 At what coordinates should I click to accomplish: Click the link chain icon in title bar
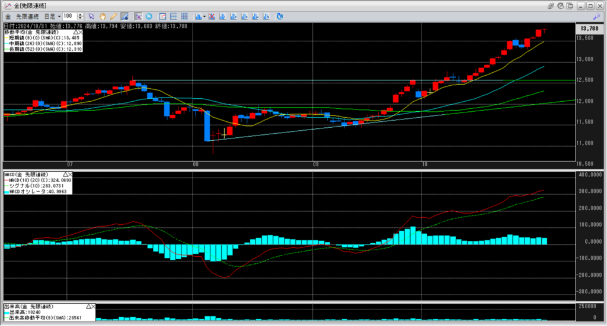[x=551, y=5]
